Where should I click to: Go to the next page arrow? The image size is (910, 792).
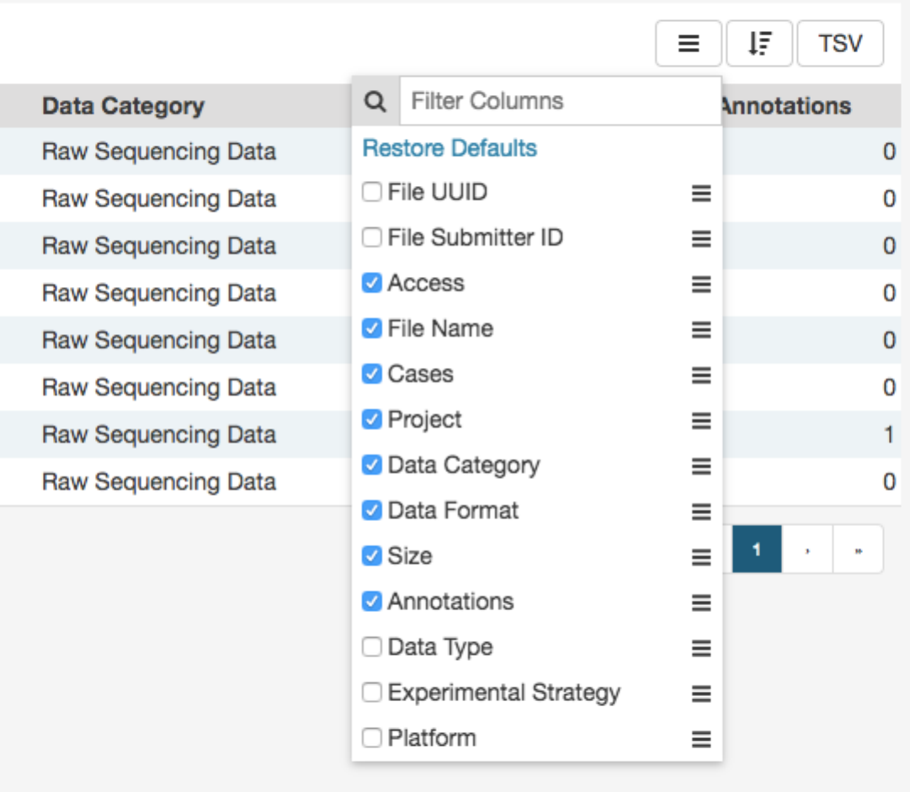pos(807,550)
